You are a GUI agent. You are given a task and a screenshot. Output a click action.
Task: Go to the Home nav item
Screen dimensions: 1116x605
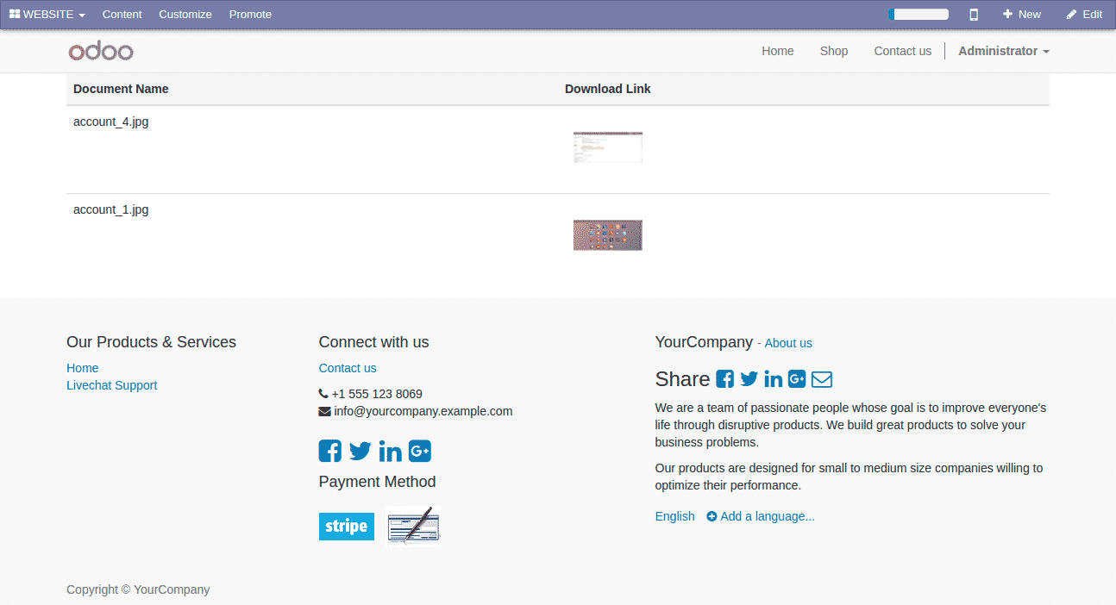[778, 51]
